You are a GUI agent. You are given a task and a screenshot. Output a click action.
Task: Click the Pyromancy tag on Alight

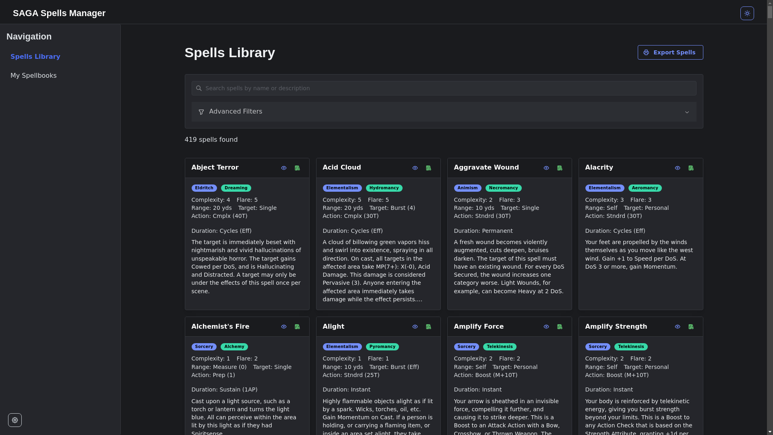[382, 347]
